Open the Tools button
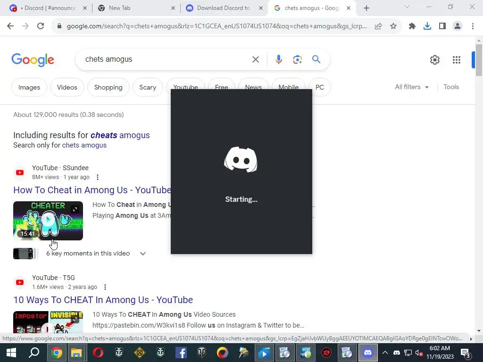483x362 pixels. pos(451,87)
